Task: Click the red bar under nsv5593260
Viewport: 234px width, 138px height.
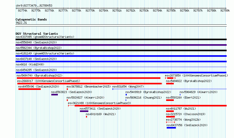Action: click(170, 100)
